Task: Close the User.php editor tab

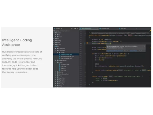Action: (x=136, y=29)
